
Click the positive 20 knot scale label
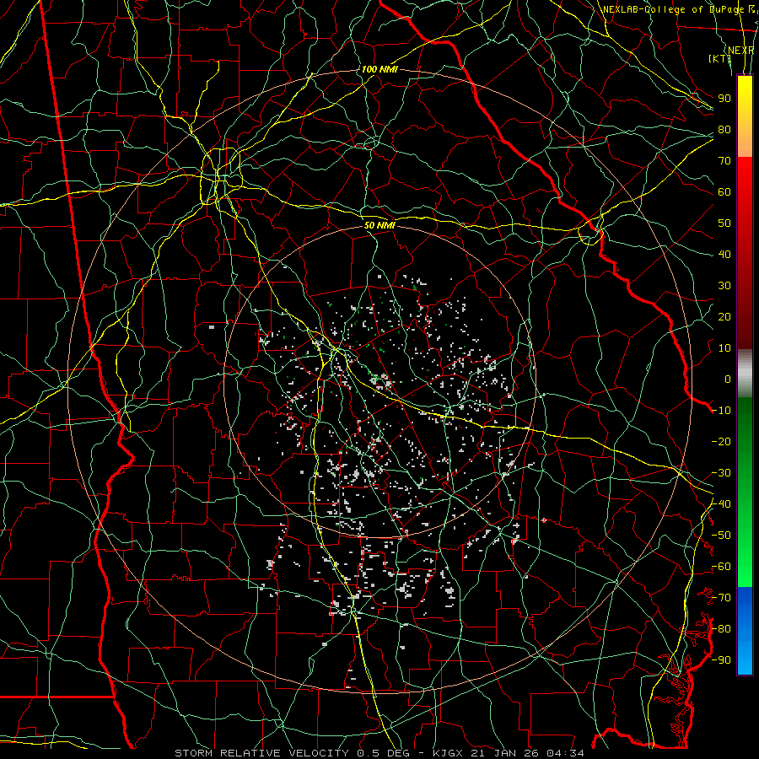(x=724, y=316)
